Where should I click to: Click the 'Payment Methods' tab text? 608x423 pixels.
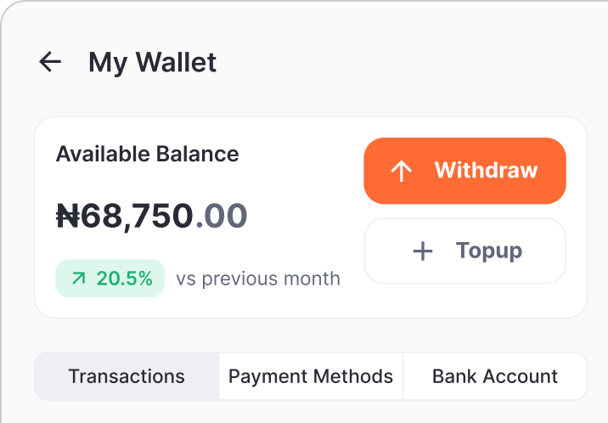(x=311, y=376)
